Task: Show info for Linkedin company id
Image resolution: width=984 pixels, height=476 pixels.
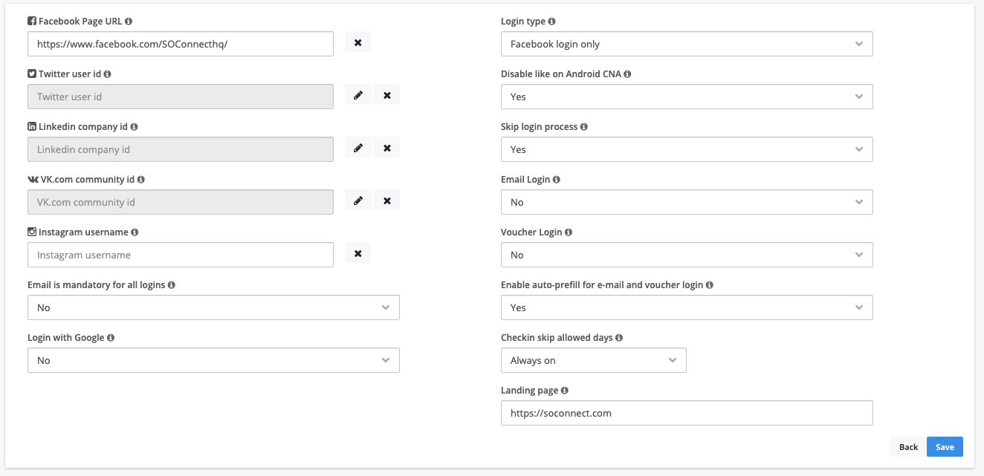Action: pyautogui.click(x=135, y=127)
